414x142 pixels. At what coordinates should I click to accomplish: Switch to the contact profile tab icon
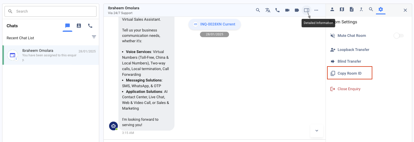pyautogui.click(x=332, y=9)
